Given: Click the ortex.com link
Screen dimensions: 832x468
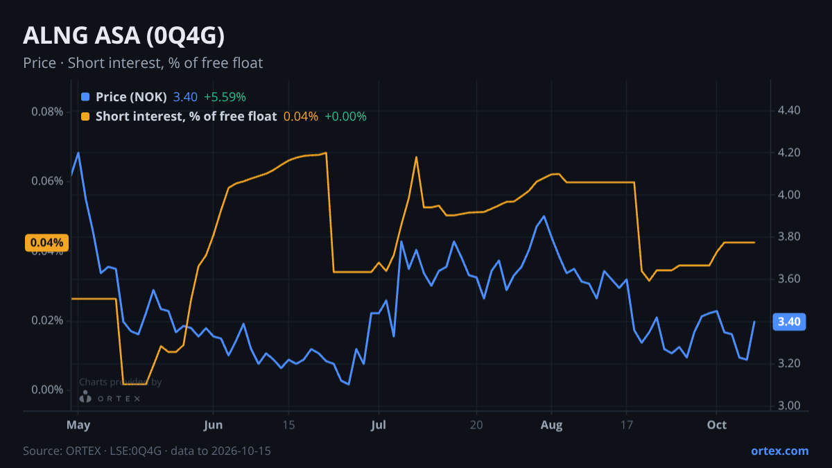Looking at the screenshot, I should [780, 451].
